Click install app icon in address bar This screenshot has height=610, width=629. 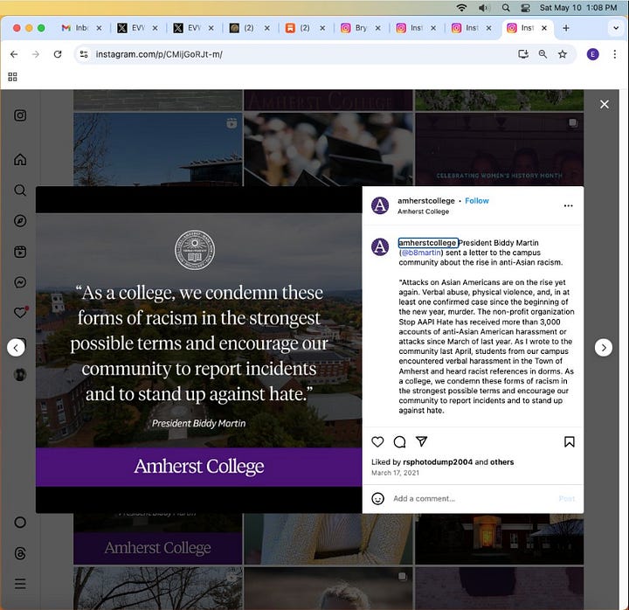523,54
